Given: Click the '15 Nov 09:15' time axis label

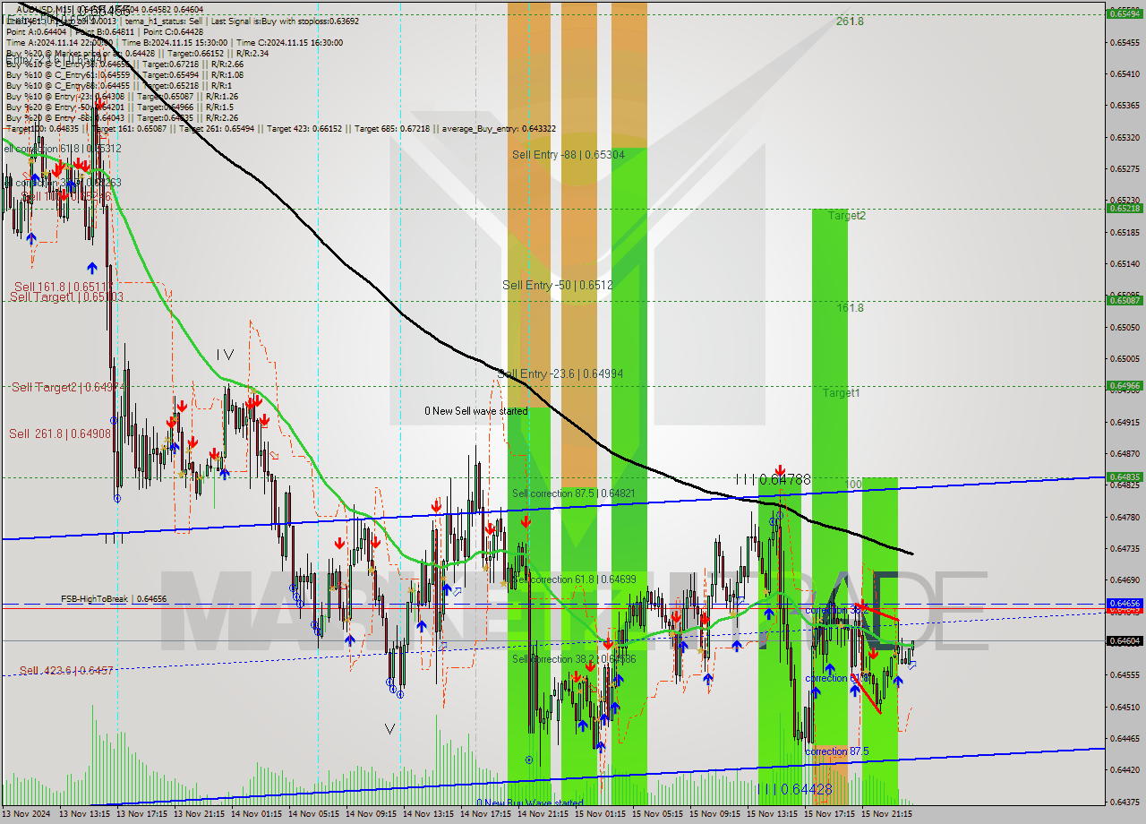Looking at the screenshot, I should click(714, 814).
